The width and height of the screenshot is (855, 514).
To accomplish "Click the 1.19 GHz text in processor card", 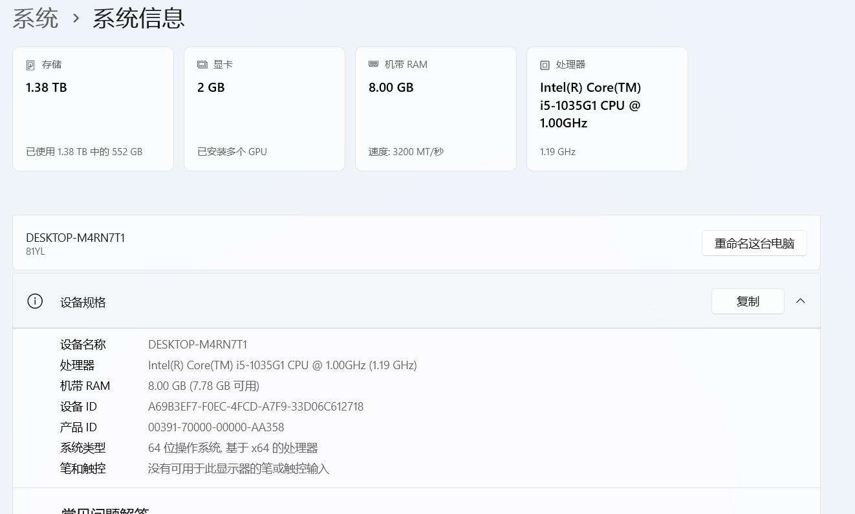I will click(x=557, y=152).
